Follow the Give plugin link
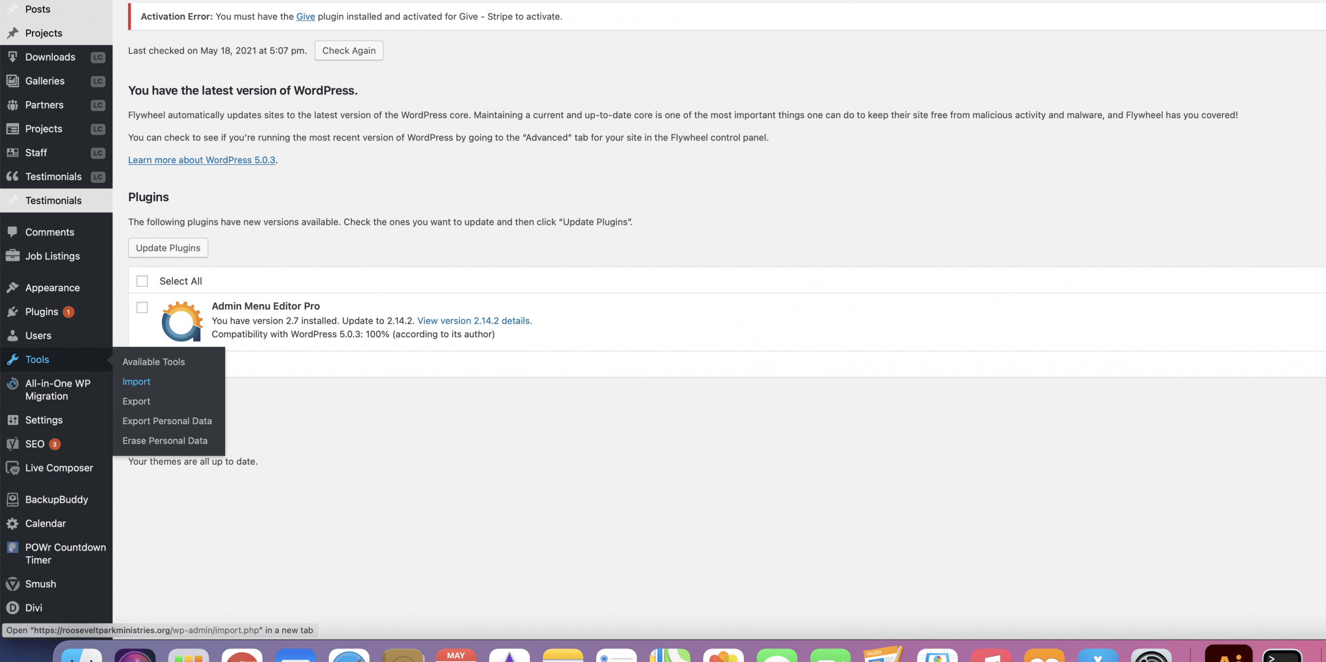 305,17
